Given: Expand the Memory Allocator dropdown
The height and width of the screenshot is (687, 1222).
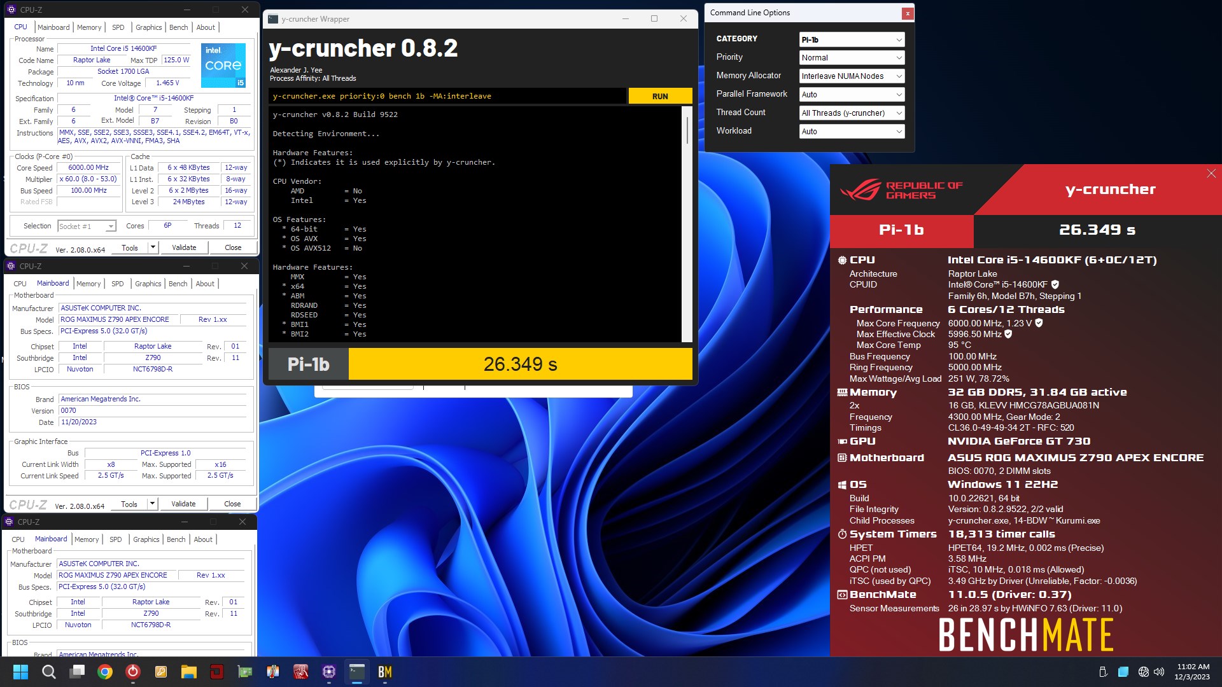Looking at the screenshot, I should click(x=852, y=76).
